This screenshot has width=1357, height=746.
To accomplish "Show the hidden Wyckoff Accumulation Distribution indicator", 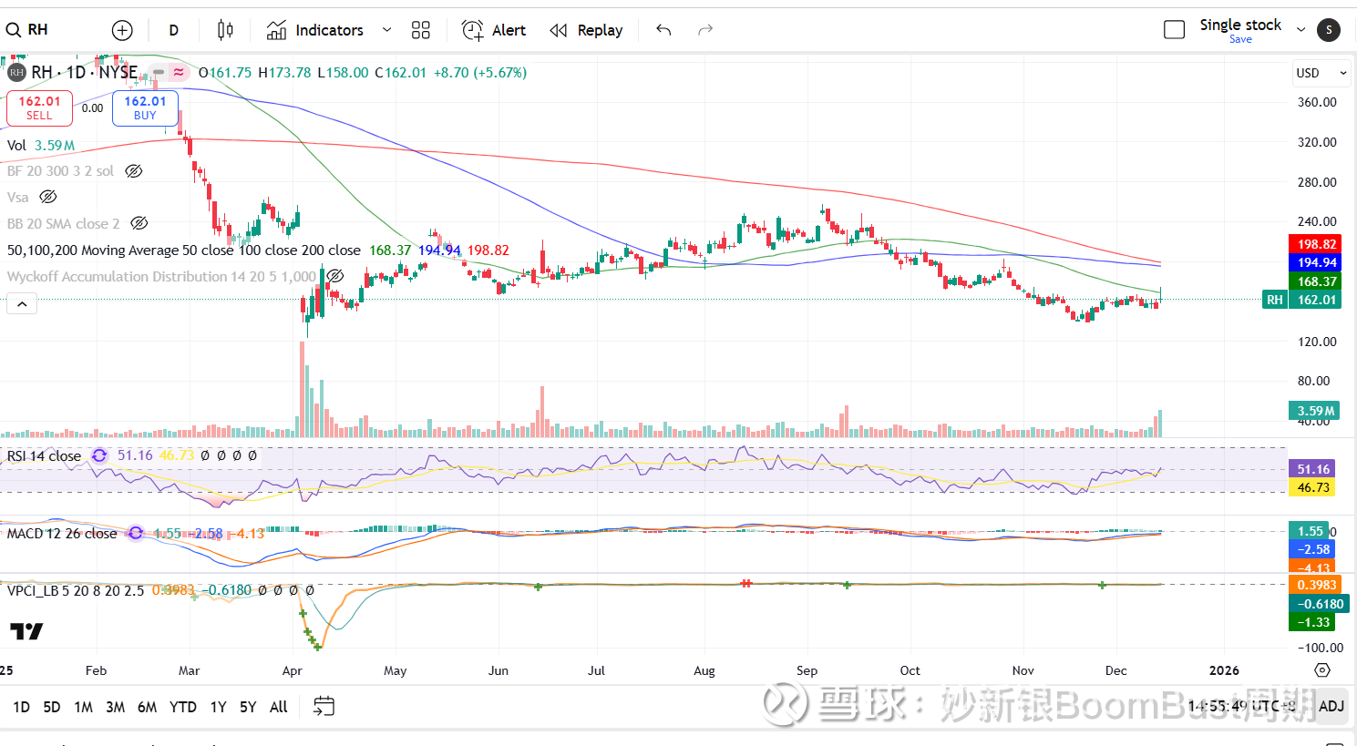I will (335, 276).
